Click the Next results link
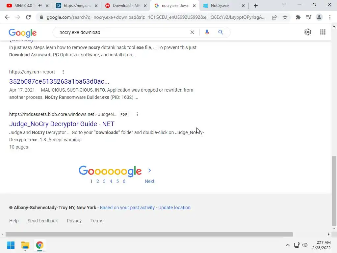Viewport: 337px width, 253px height. click(149, 182)
